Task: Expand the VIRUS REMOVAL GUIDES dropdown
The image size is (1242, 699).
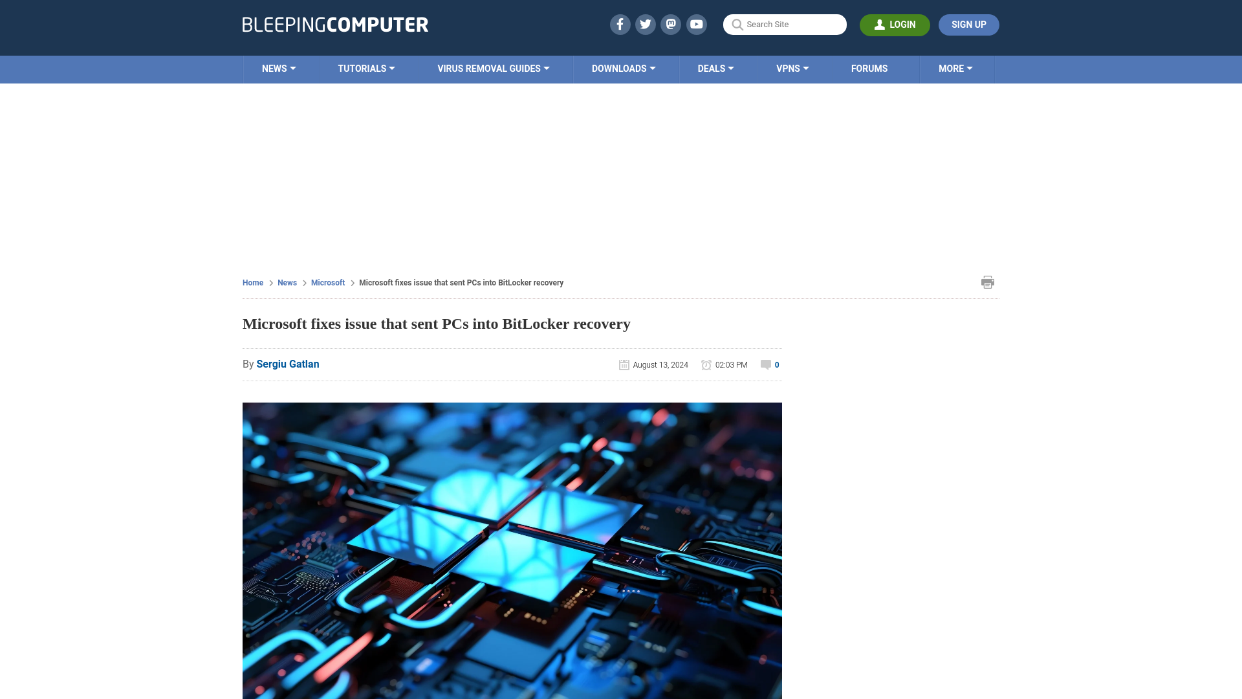Action: pos(493,68)
